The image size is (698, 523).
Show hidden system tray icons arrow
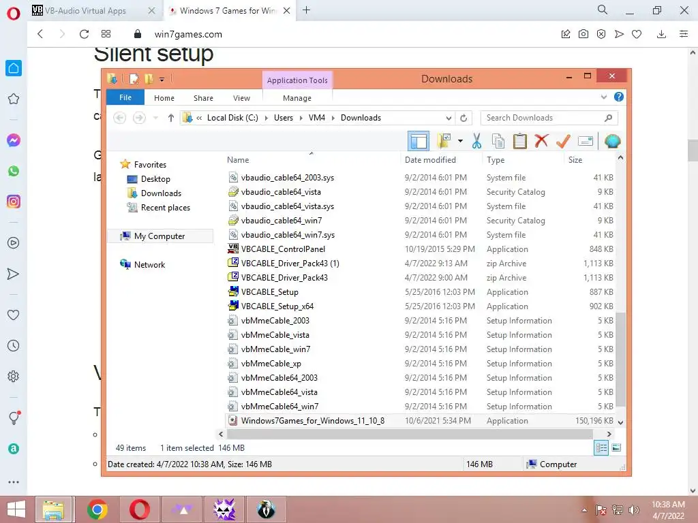pyautogui.click(x=584, y=510)
